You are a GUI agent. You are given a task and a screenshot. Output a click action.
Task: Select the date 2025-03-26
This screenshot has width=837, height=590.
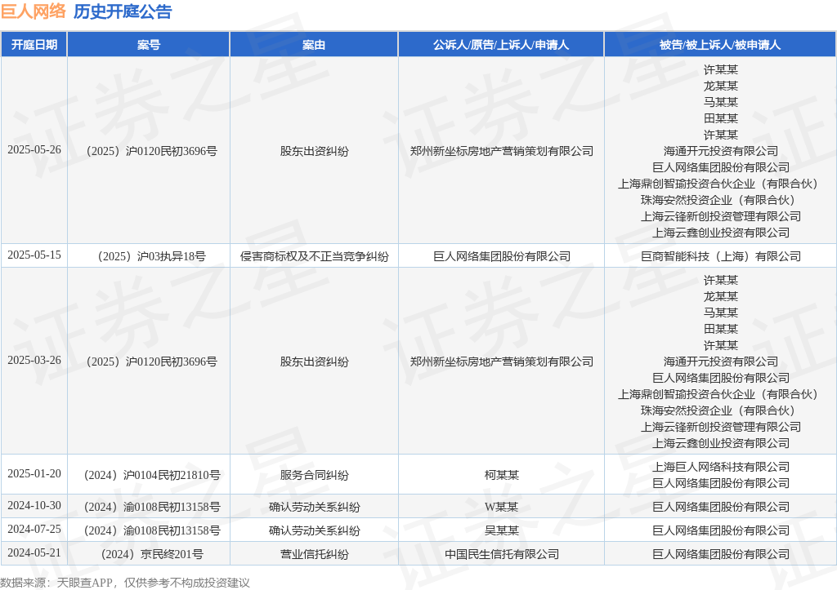coord(34,361)
